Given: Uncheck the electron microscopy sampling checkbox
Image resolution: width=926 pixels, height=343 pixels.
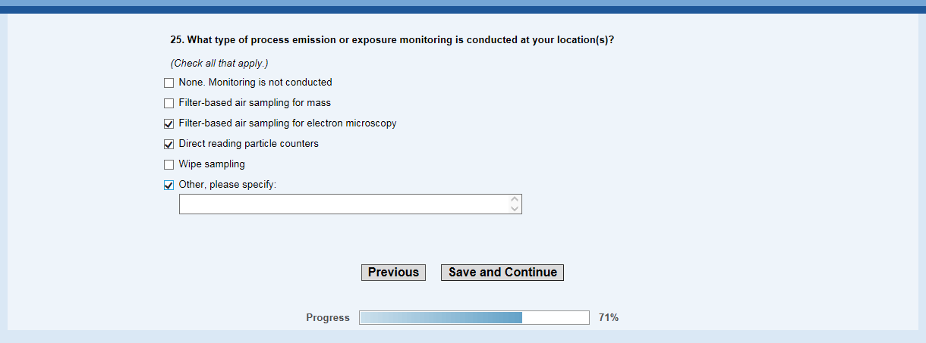Looking at the screenshot, I should click(x=169, y=123).
